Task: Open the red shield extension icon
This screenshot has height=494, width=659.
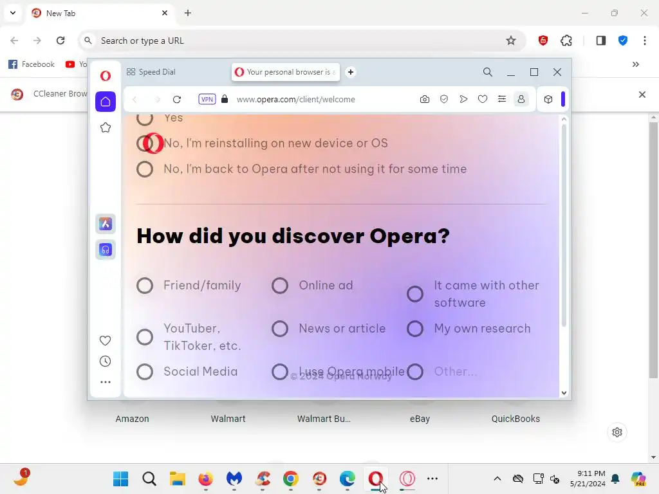Action: (543, 41)
